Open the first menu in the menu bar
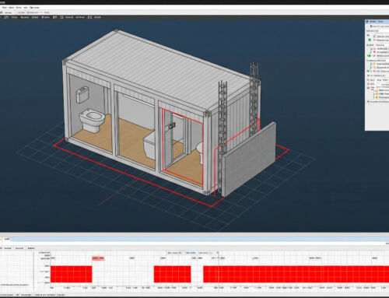 5,8
